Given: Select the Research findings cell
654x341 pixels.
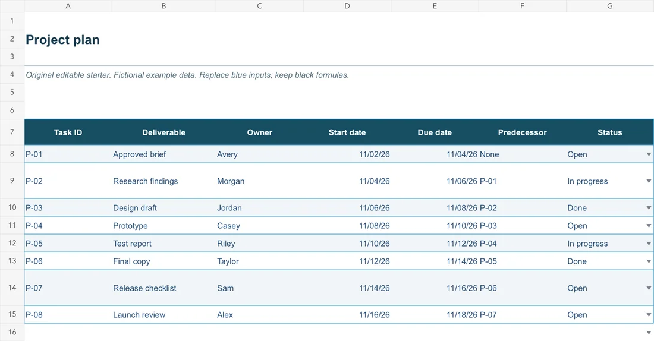Looking at the screenshot, I should [164, 181].
